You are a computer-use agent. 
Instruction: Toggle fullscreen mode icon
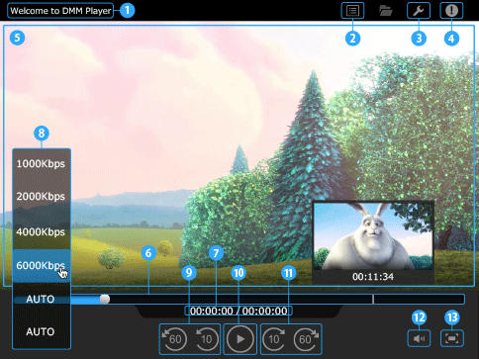[452, 338]
